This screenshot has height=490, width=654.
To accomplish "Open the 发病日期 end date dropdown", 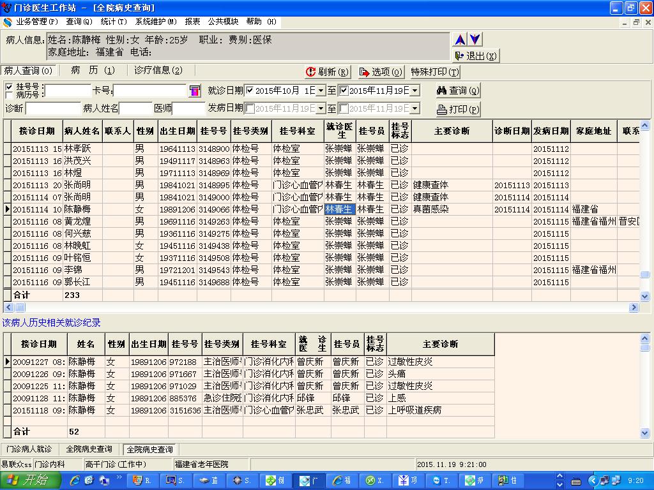I will click(x=414, y=108).
